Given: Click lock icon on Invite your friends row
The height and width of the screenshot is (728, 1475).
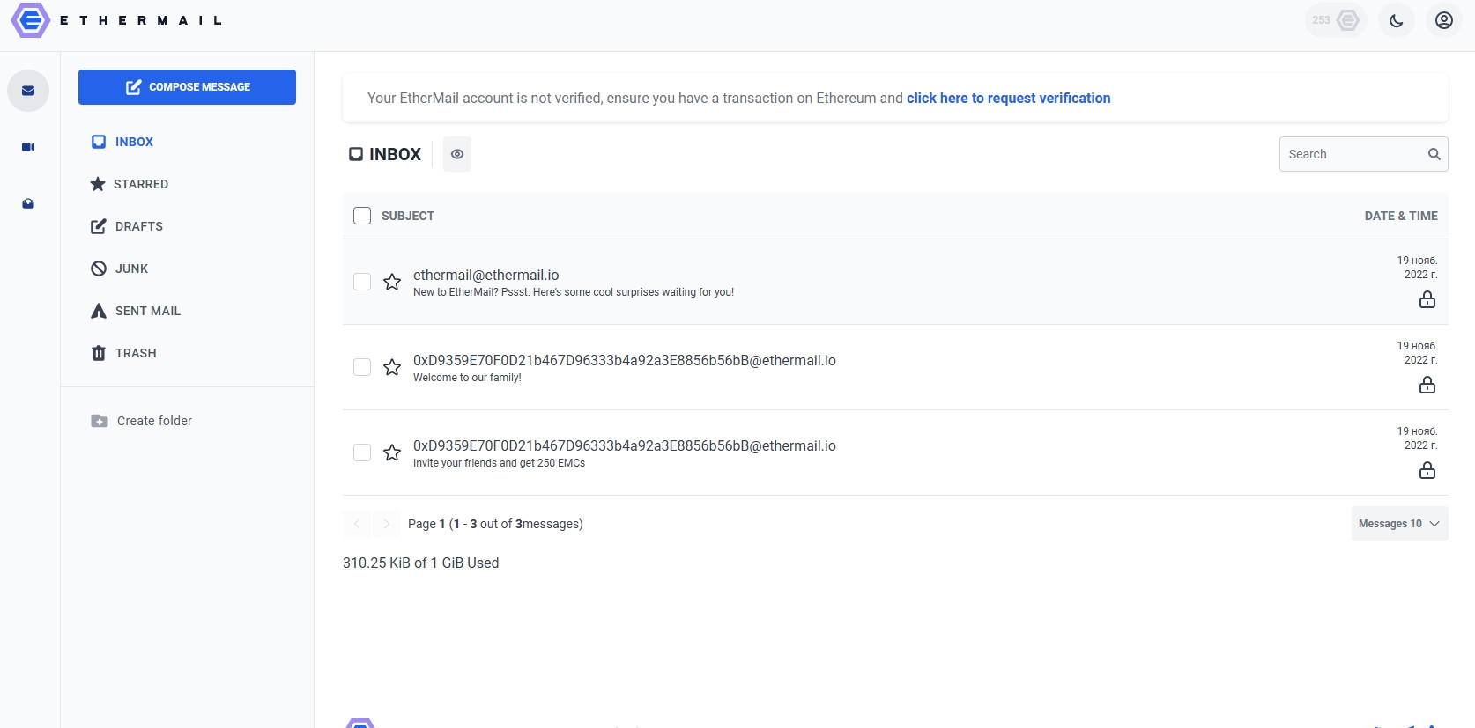Looking at the screenshot, I should (1427, 470).
